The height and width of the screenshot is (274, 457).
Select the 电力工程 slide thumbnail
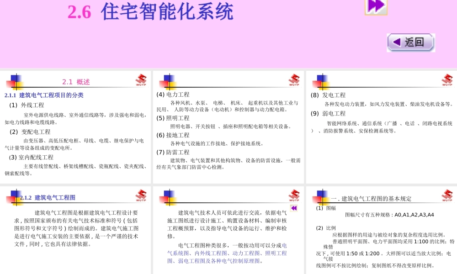pos(228,132)
